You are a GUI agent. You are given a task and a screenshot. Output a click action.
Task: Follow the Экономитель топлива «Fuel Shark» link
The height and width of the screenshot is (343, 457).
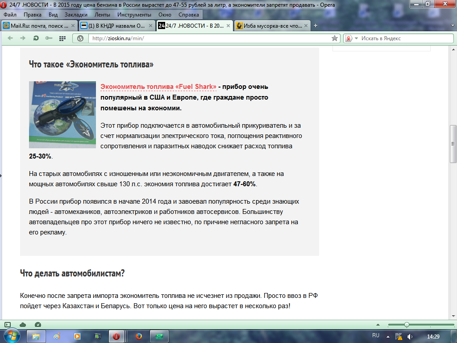[158, 87]
